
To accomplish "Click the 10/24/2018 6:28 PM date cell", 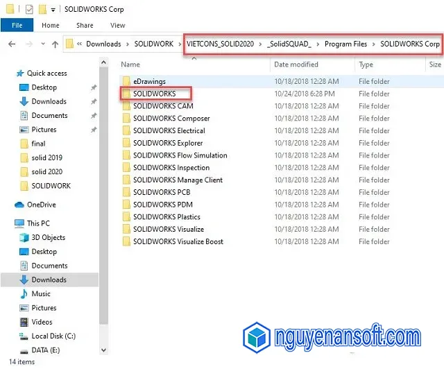I will point(305,94).
